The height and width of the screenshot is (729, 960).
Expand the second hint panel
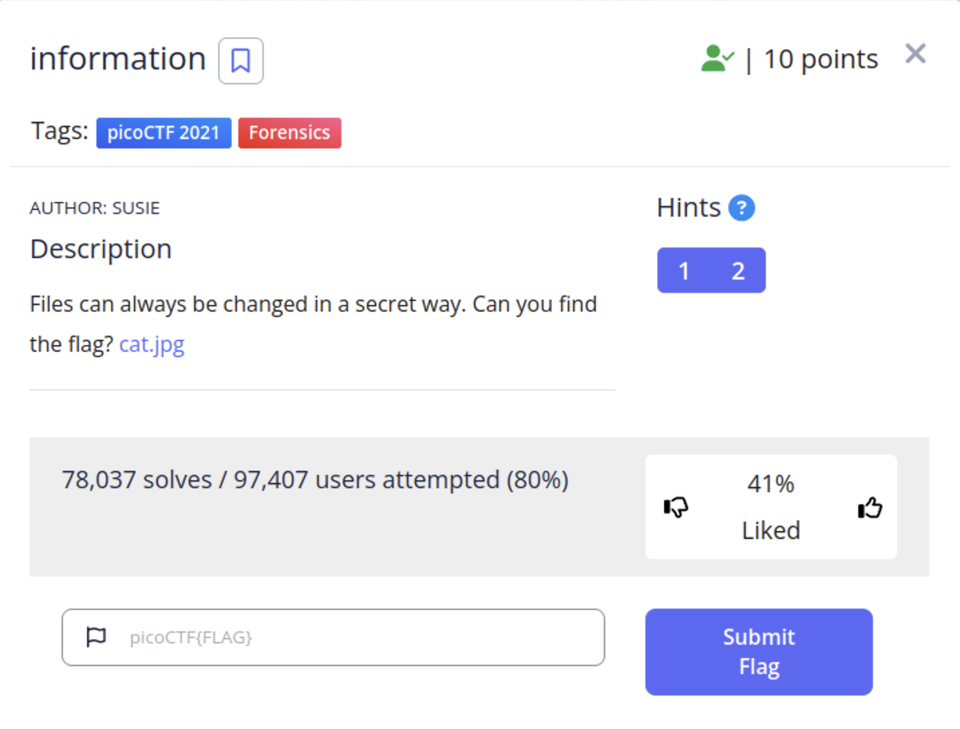[x=738, y=270]
